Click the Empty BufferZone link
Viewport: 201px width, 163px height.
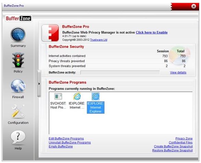[x=61, y=146]
